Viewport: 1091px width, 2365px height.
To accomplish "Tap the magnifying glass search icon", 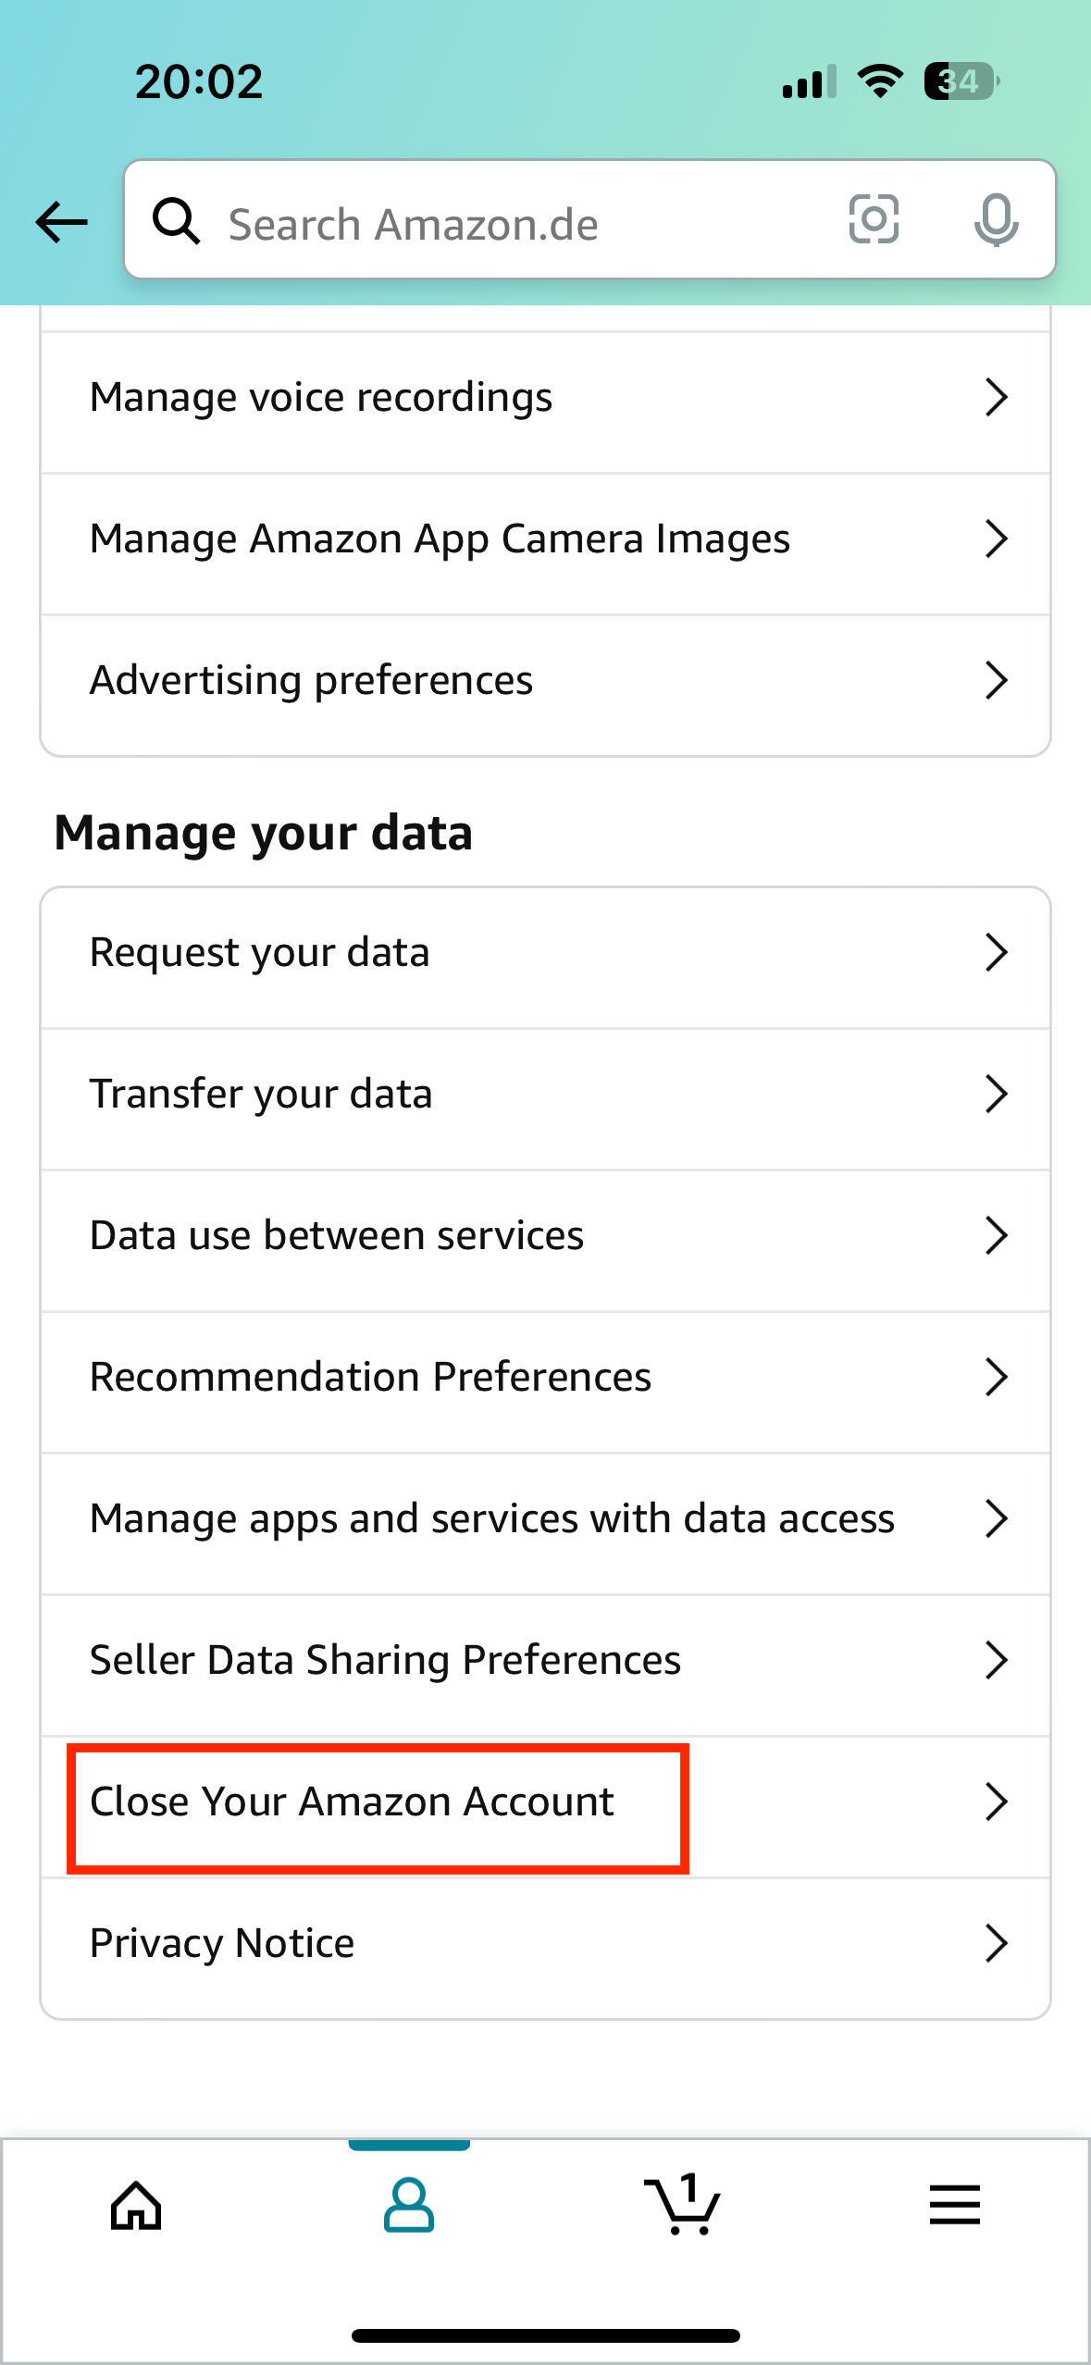I will click(177, 221).
